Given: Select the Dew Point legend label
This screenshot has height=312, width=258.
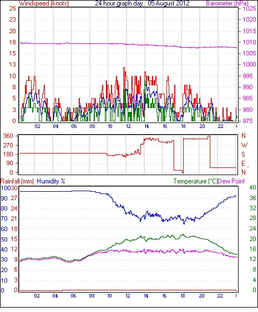Looking at the screenshot, I should coord(231,181).
